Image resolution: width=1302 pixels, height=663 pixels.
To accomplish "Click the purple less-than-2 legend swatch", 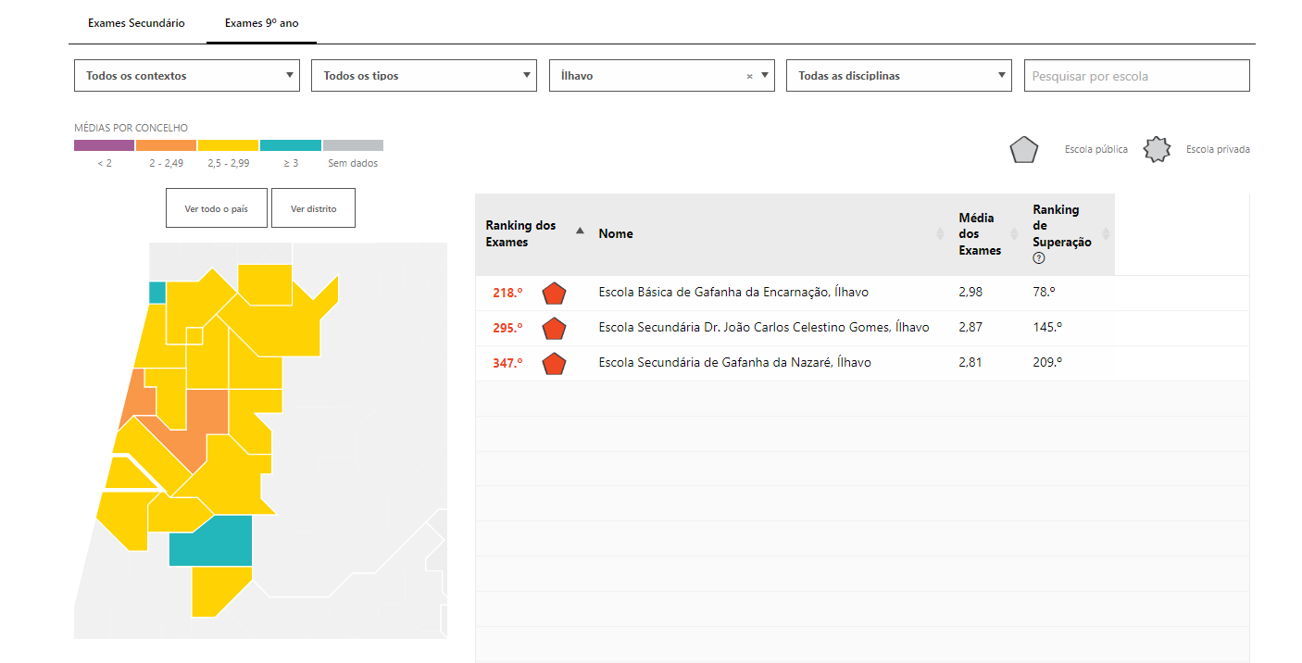I will 104,145.
